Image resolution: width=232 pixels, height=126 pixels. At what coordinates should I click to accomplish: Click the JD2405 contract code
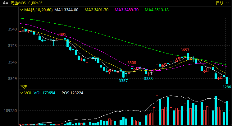(37, 3)
